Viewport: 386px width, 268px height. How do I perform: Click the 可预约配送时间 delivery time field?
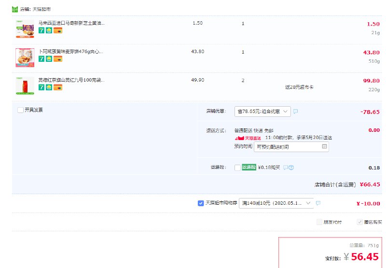pyautogui.click(x=291, y=147)
